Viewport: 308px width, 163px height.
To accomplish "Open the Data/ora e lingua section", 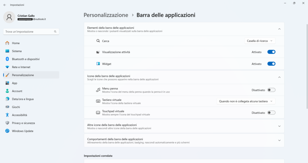I will point(23,99).
